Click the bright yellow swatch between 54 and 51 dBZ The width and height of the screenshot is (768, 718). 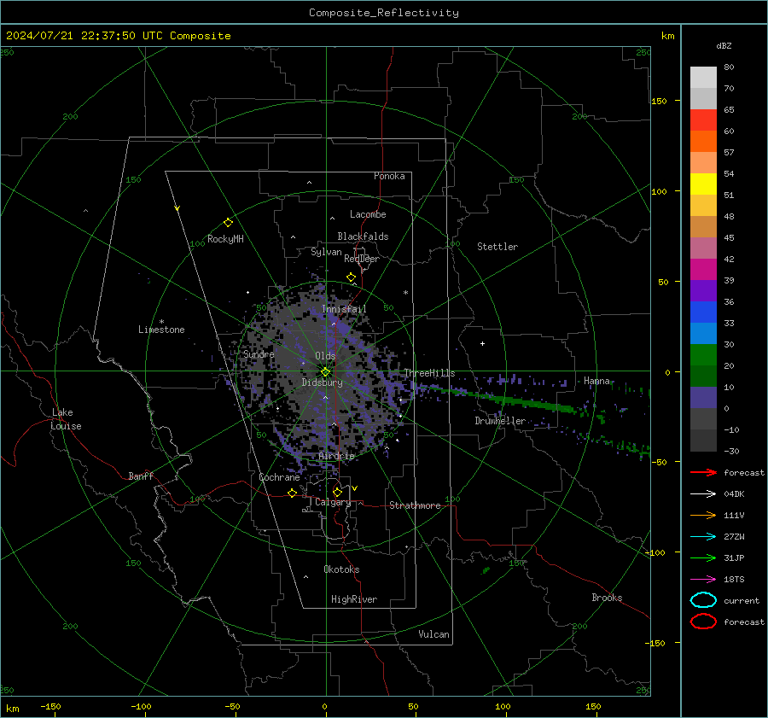pos(703,184)
